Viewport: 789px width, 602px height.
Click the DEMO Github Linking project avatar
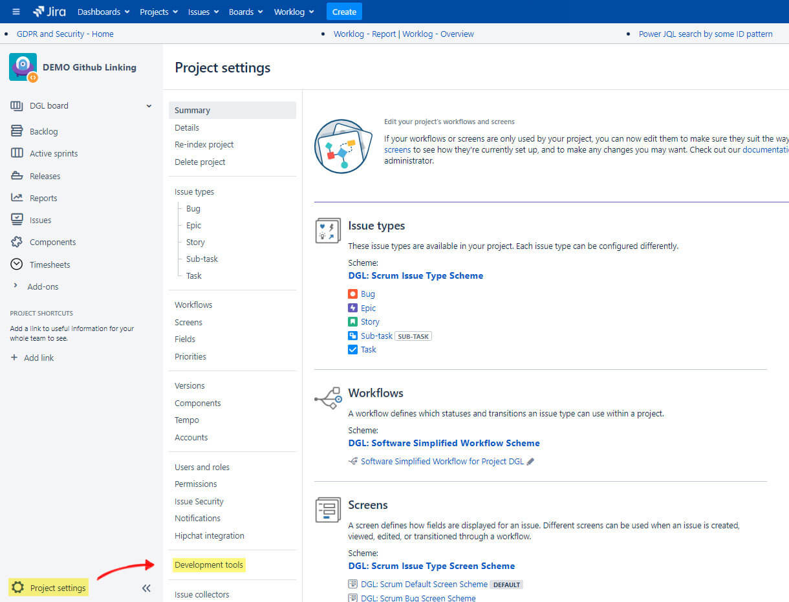(x=23, y=67)
